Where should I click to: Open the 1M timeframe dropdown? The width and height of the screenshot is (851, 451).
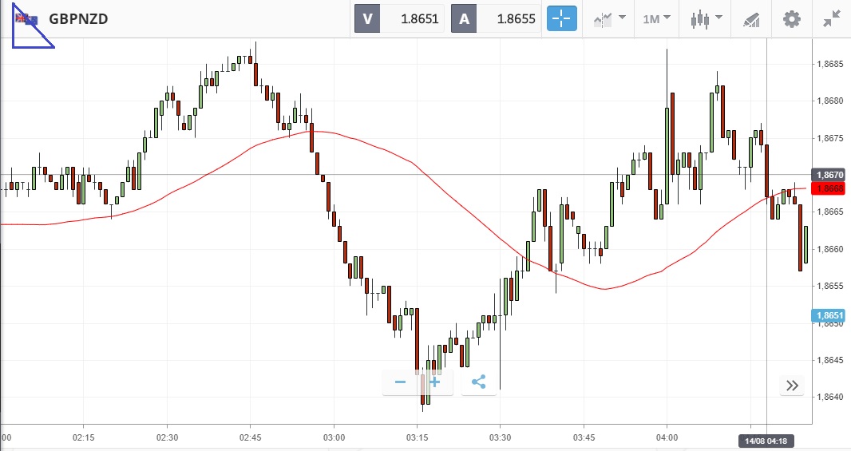(656, 18)
